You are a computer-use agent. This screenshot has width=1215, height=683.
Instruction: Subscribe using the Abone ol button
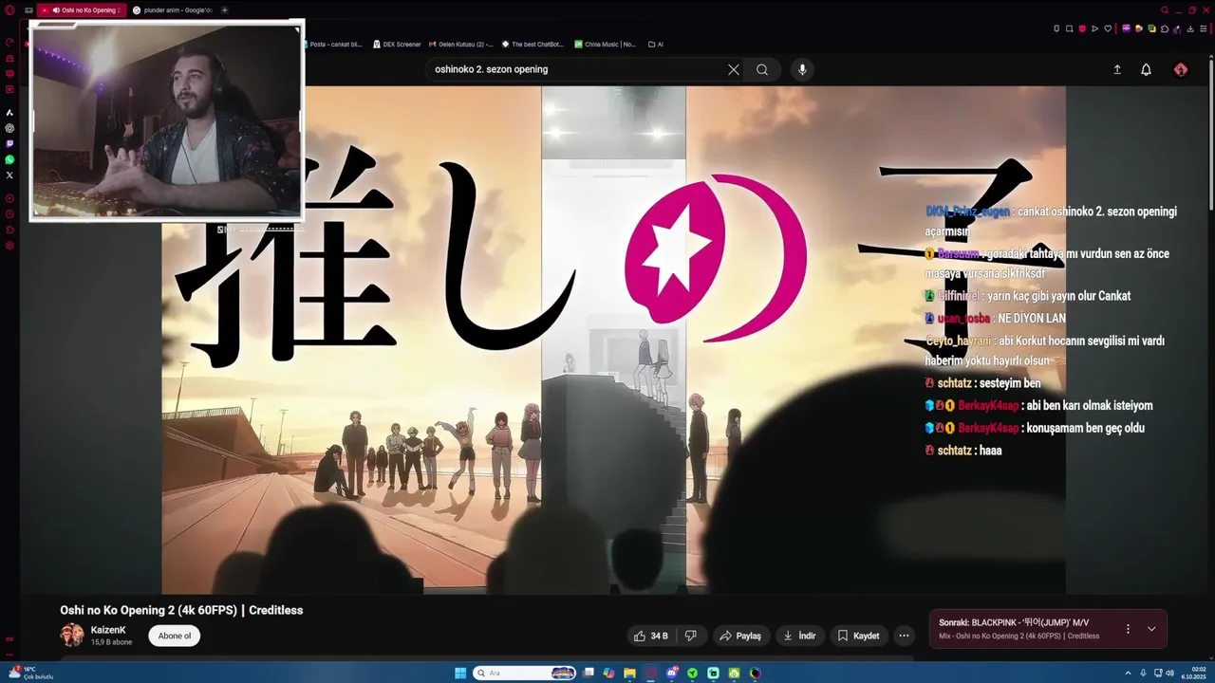click(x=175, y=636)
